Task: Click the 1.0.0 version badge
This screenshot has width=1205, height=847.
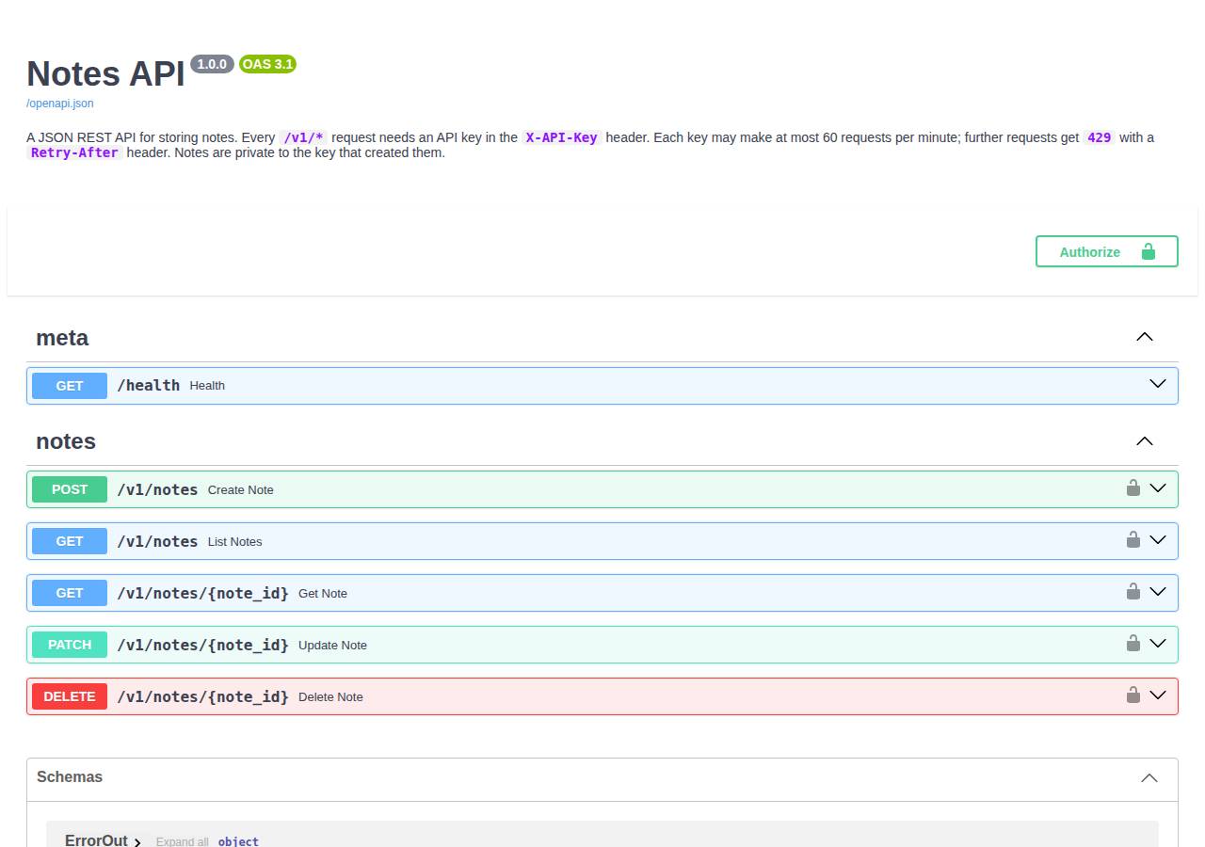Action: [x=212, y=64]
